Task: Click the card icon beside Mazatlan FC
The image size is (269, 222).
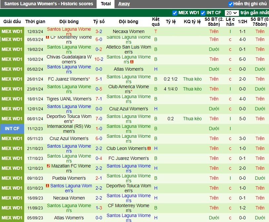Action: (x=48, y=166)
